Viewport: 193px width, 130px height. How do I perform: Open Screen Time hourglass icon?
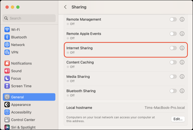coord(7,86)
